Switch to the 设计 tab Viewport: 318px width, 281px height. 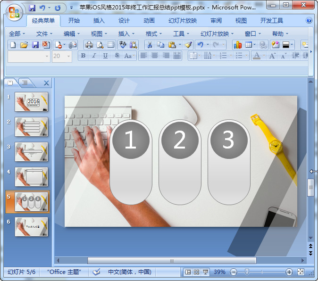click(124, 20)
